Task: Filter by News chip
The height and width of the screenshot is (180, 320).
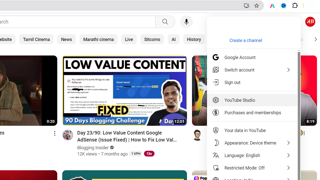Action: [x=66, y=39]
